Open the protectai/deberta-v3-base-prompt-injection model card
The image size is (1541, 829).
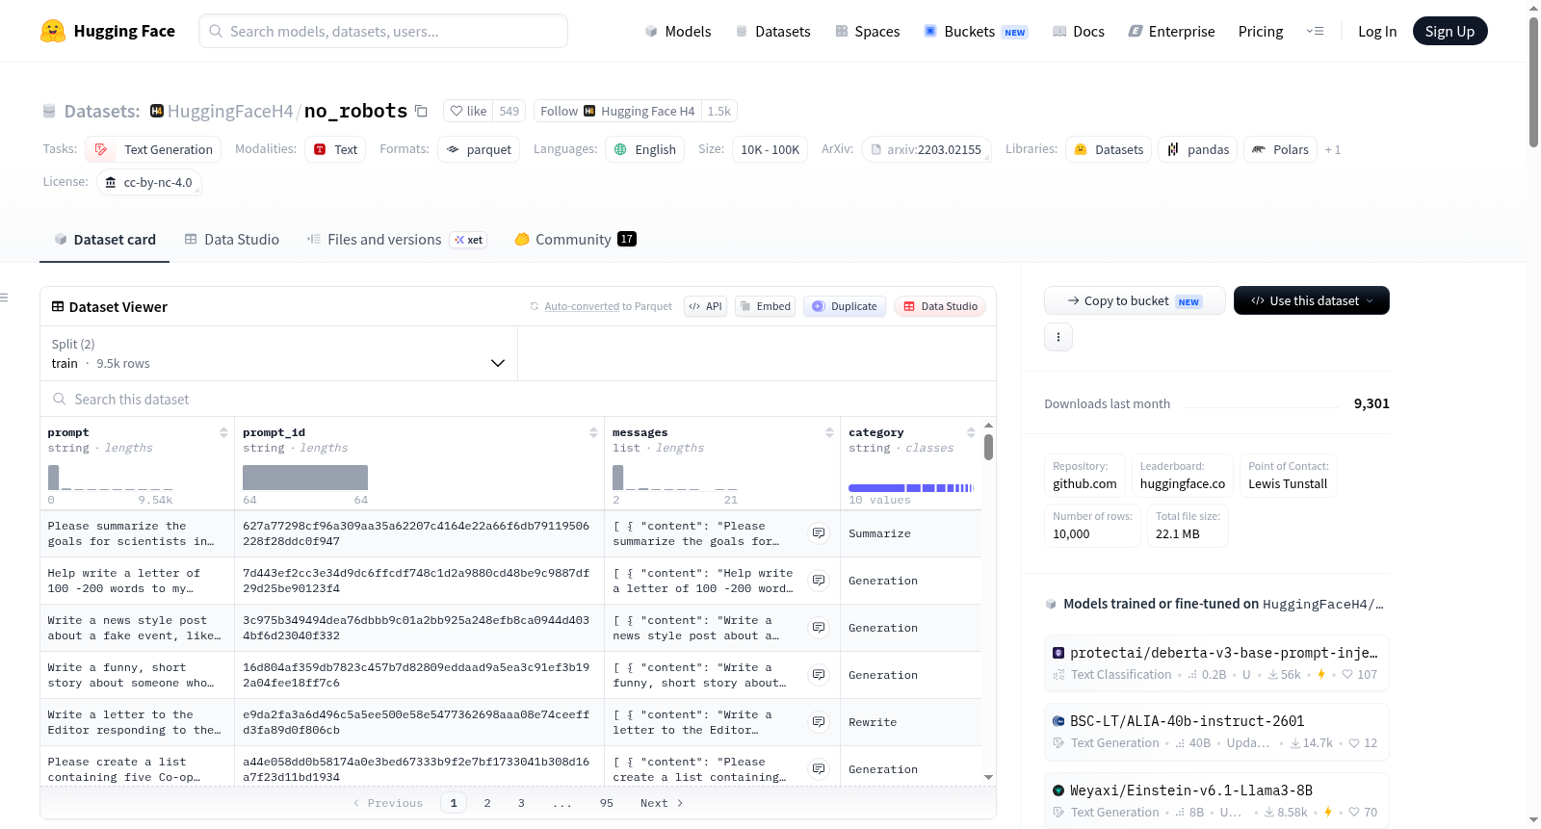1216,662
